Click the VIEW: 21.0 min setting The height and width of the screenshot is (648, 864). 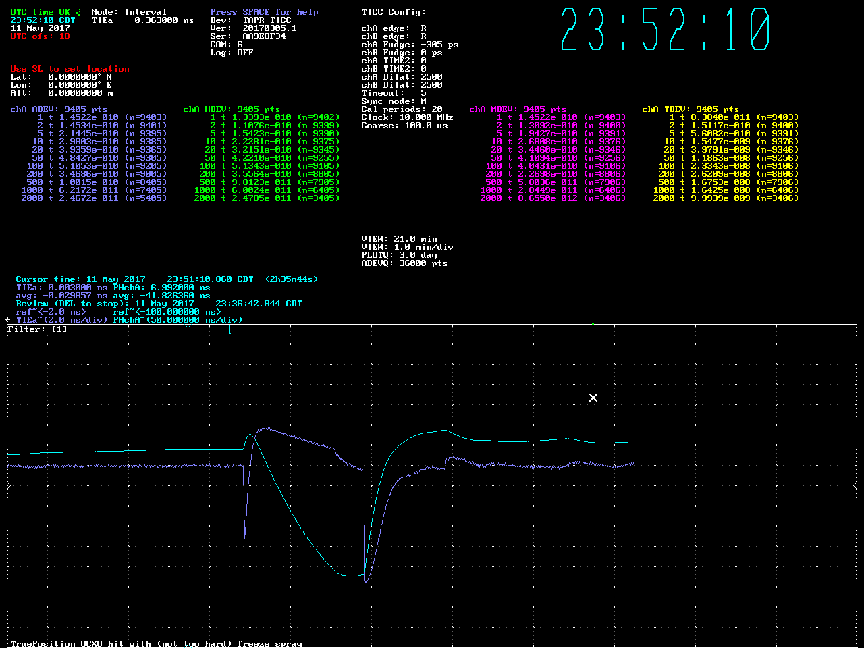(x=399, y=239)
